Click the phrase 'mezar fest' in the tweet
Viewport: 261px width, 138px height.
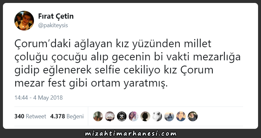coord(40,83)
